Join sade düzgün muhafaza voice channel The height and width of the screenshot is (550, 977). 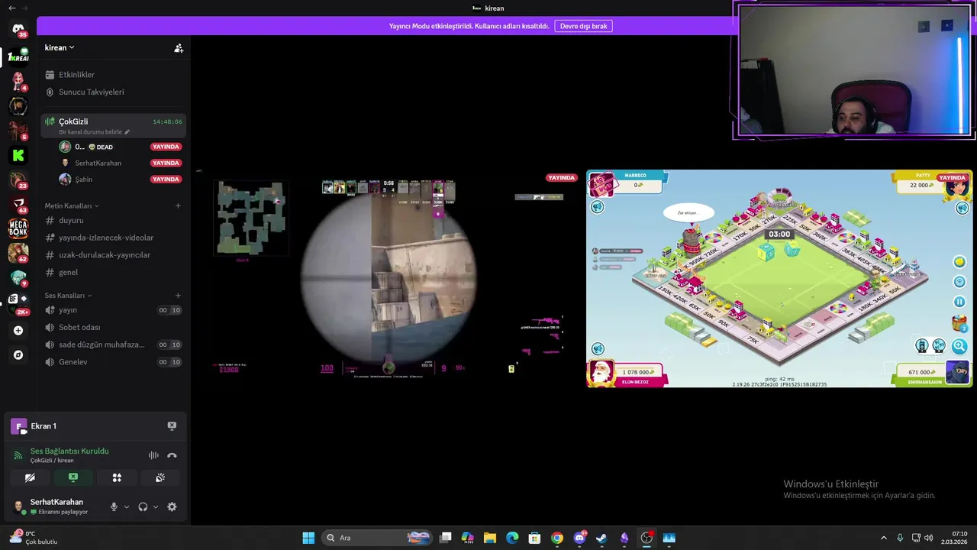(x=114, y=345)
